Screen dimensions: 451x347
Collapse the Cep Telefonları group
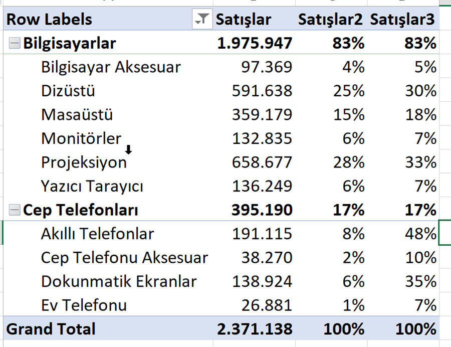[15, 210]
